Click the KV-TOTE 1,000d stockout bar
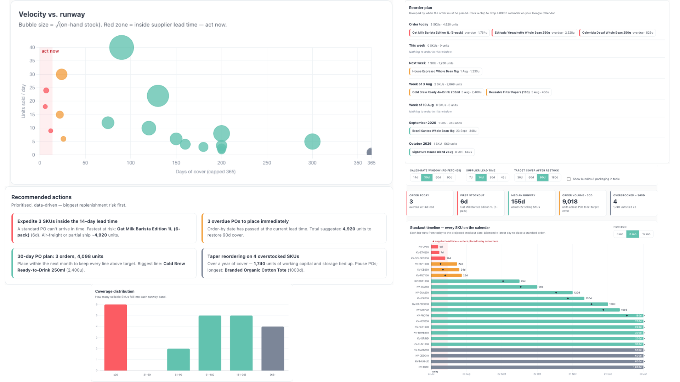Screen dimensions: 680x382 [537, 367]
